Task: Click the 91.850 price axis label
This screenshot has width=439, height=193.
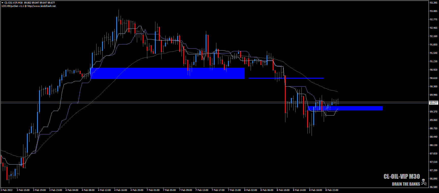Action: (433, 45)
